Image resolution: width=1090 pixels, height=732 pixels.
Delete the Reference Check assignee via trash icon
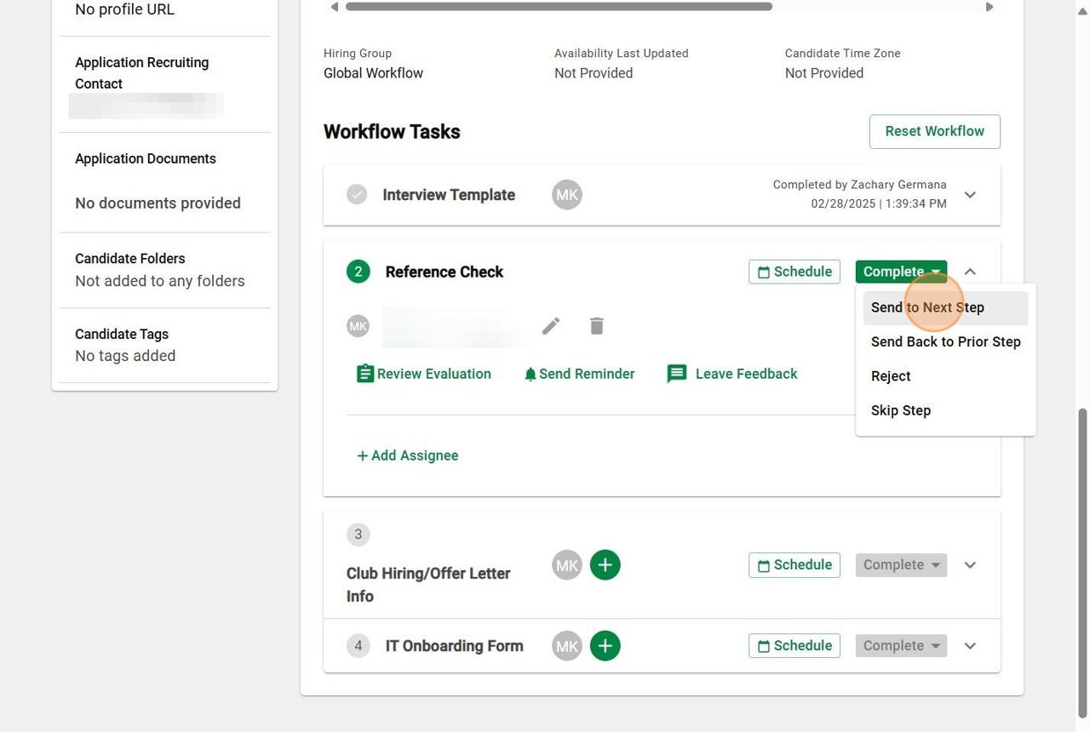pyautogui.click(x=597, y=326)
